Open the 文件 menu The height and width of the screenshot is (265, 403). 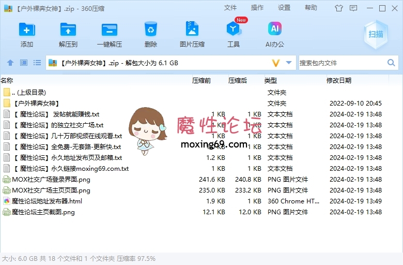coord(230,8)
